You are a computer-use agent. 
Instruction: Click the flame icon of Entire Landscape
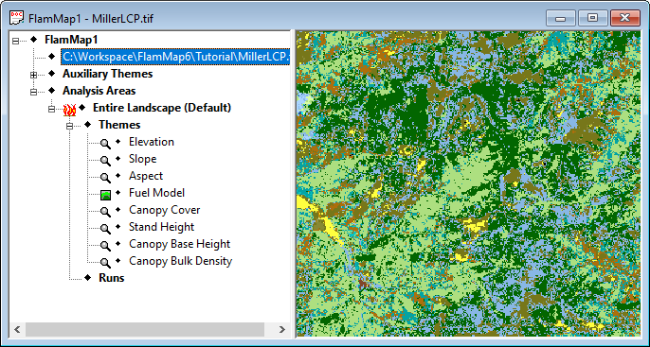point(70,110)
